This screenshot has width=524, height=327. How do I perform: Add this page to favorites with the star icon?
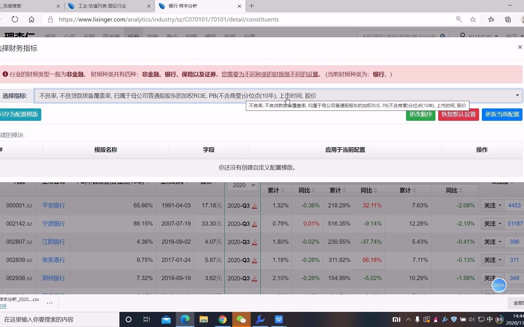[x=473, y=19]
